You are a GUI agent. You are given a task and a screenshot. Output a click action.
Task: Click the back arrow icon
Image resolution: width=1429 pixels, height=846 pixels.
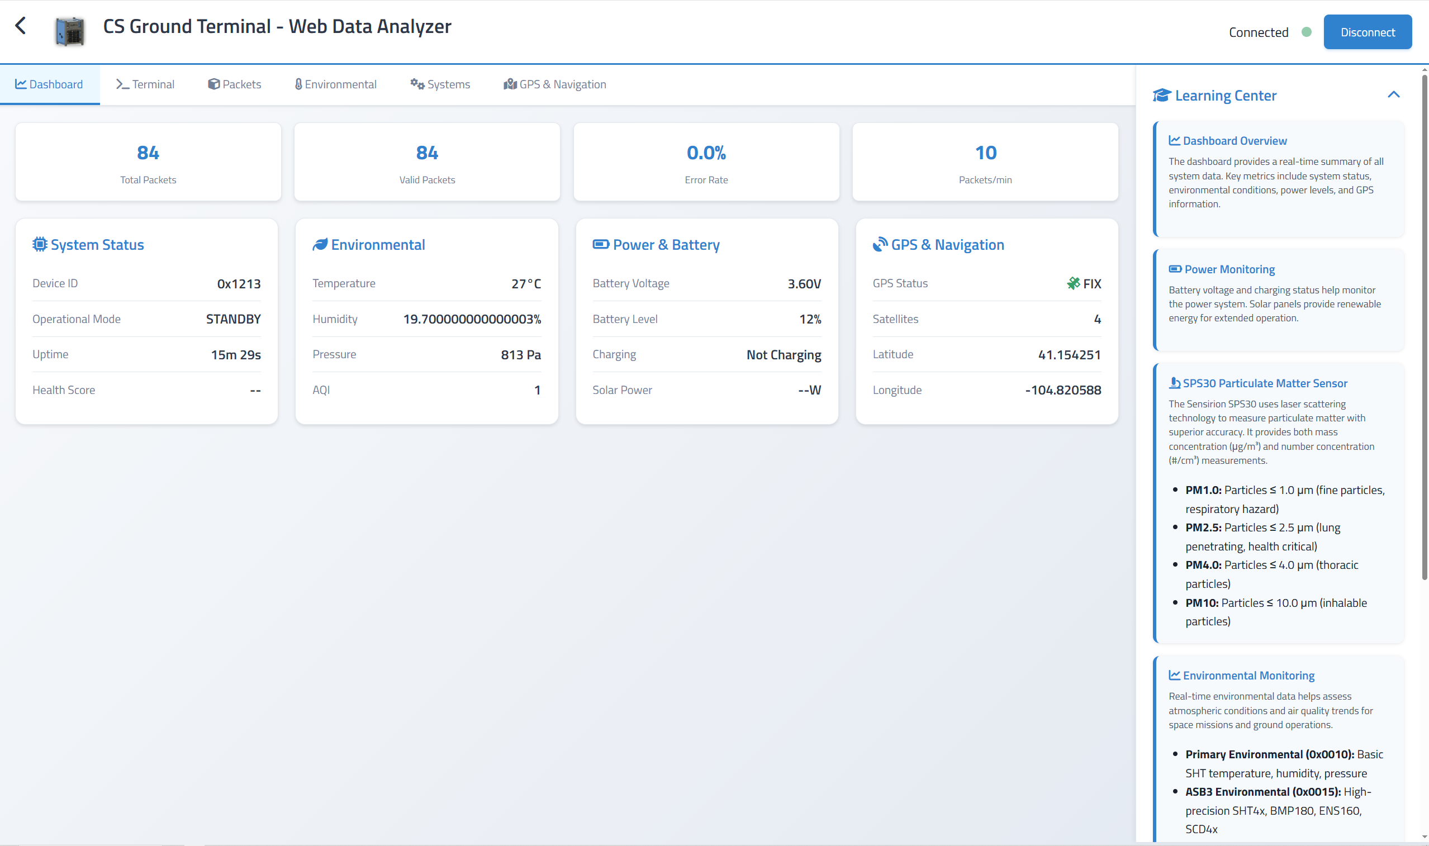click(x=21, y=26)
